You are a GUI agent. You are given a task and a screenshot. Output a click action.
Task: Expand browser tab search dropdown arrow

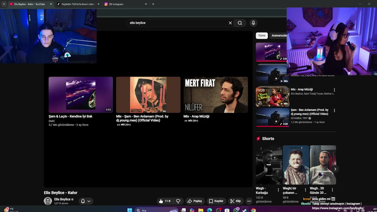pyautogui.click(x=4, y=4)
